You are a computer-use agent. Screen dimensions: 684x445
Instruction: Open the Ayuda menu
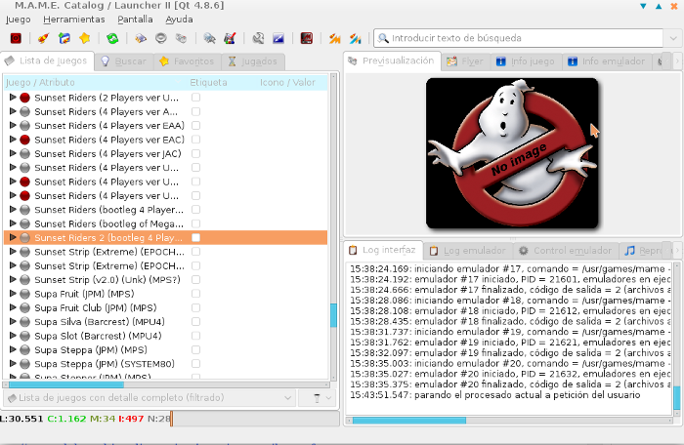point(179,20)
